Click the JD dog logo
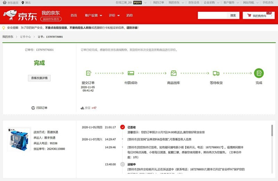 [10, 15]
